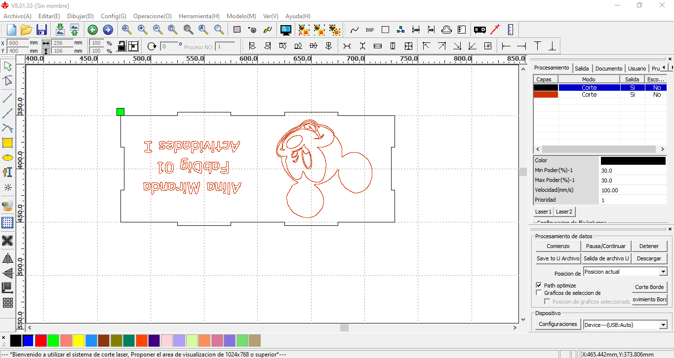The image size is (674, 358).
Task: Enable Graficos de seleccion de checkbox
Action: tap(539, 292)
